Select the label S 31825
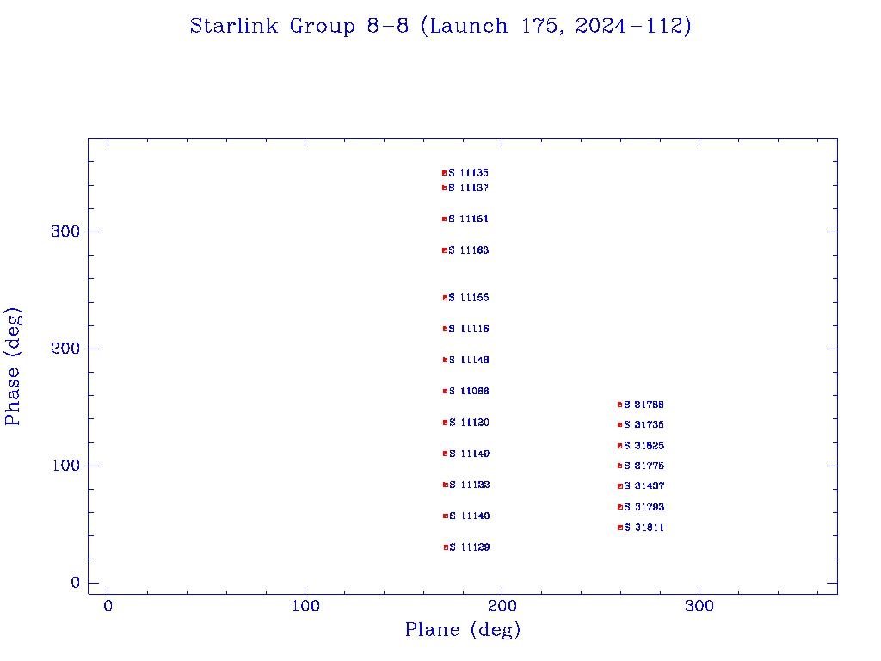881x661 pixels. point(644,446)
